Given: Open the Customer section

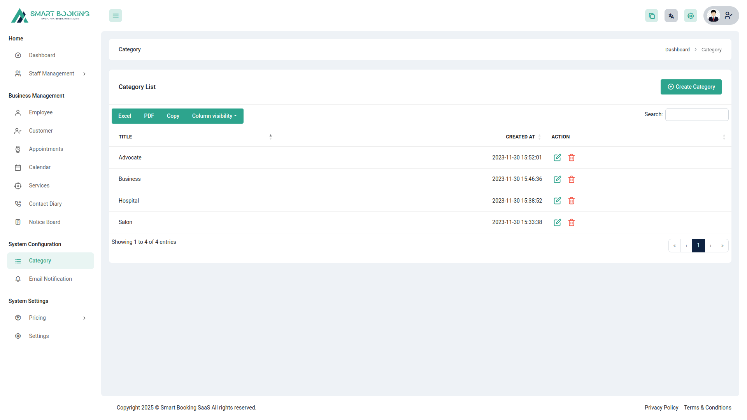Looking at the screenshot, I should (41, 131).
